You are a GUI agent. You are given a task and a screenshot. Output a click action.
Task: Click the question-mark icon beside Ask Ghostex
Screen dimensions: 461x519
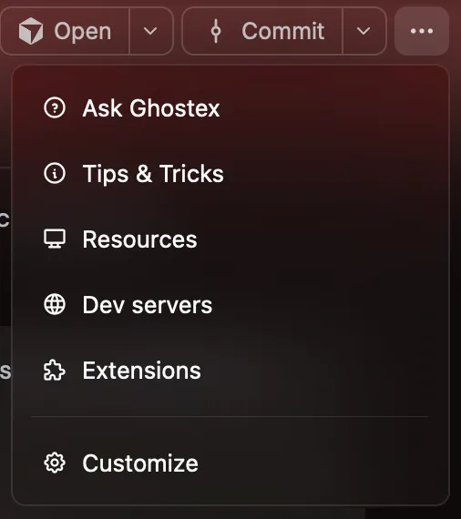coord(55,108)
